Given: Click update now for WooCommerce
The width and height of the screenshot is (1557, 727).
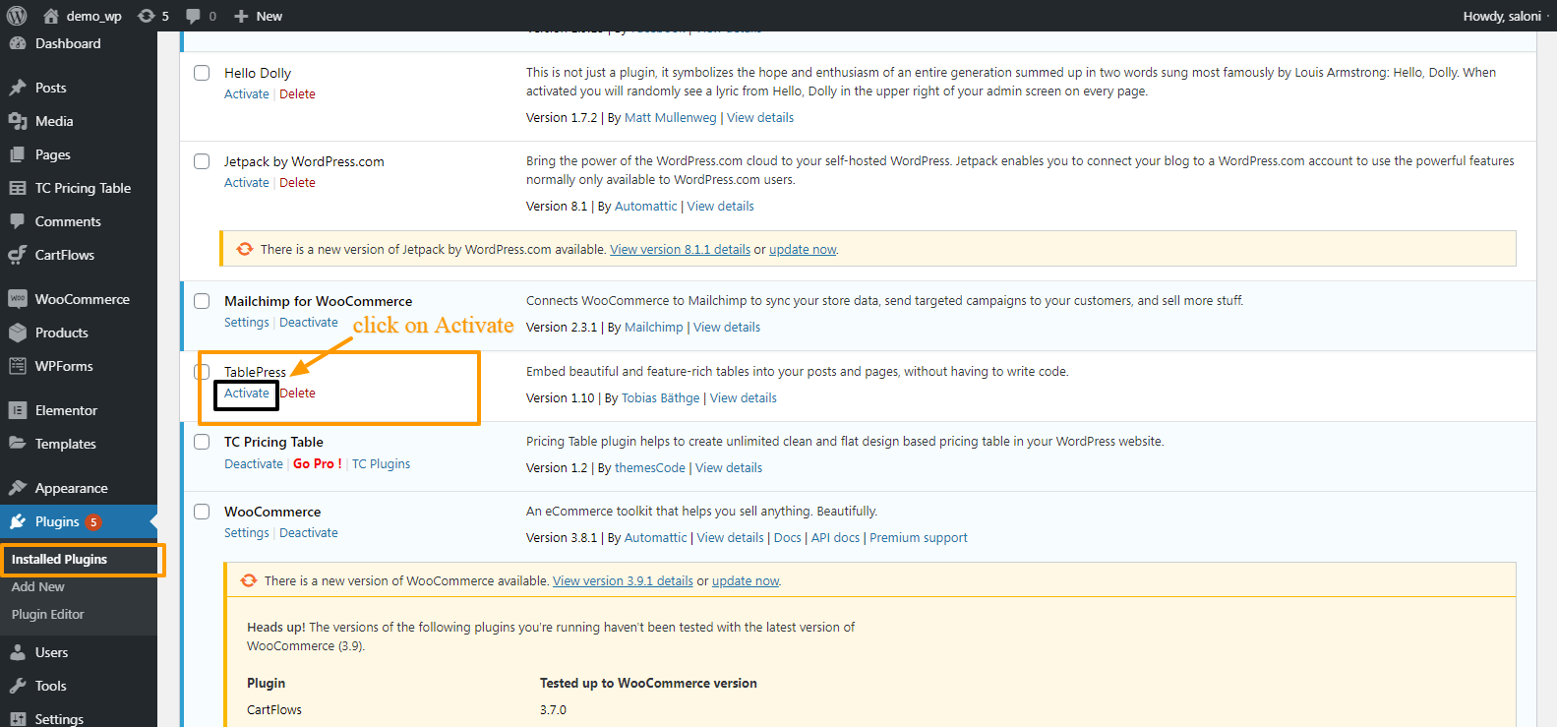Looking at the screenshot, I should tap(746, 581).
